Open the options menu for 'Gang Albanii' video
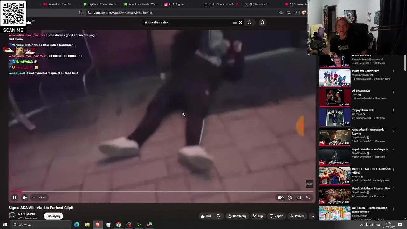 [x=394, y=130]
